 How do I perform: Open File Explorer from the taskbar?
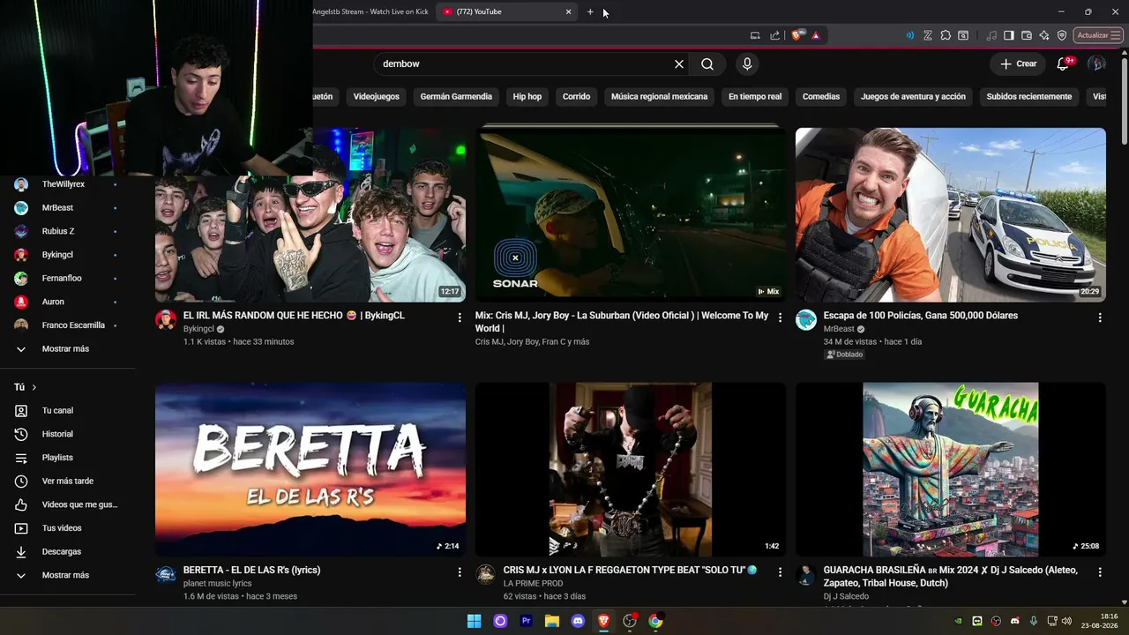(552, 621)
